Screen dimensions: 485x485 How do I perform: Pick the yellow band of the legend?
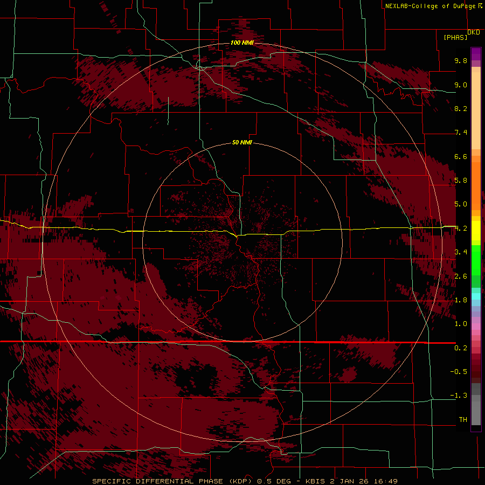(476, 231)
